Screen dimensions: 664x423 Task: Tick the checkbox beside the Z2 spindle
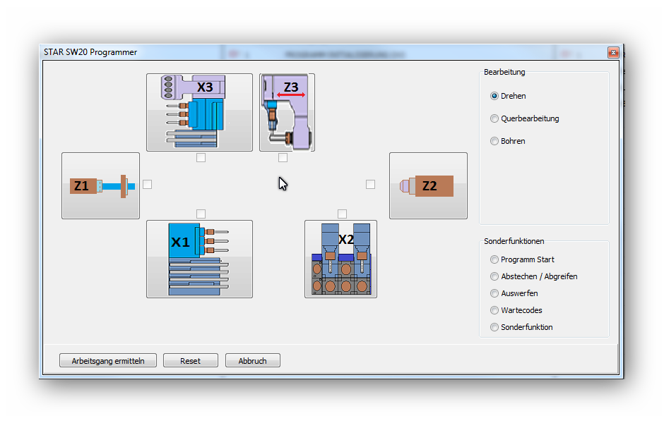pos(370,185)
